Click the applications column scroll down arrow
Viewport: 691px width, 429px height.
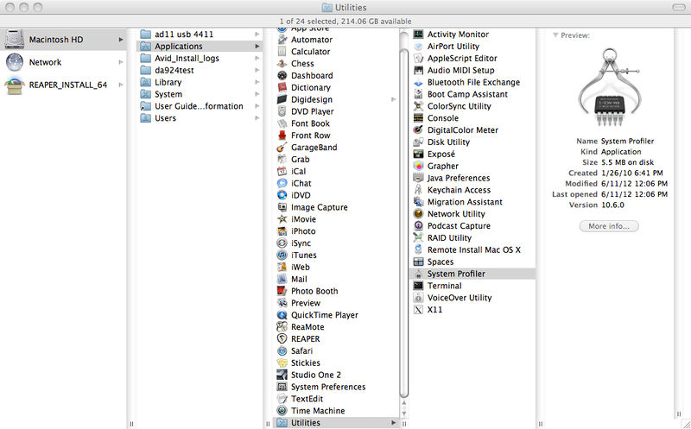click(403, 413)
